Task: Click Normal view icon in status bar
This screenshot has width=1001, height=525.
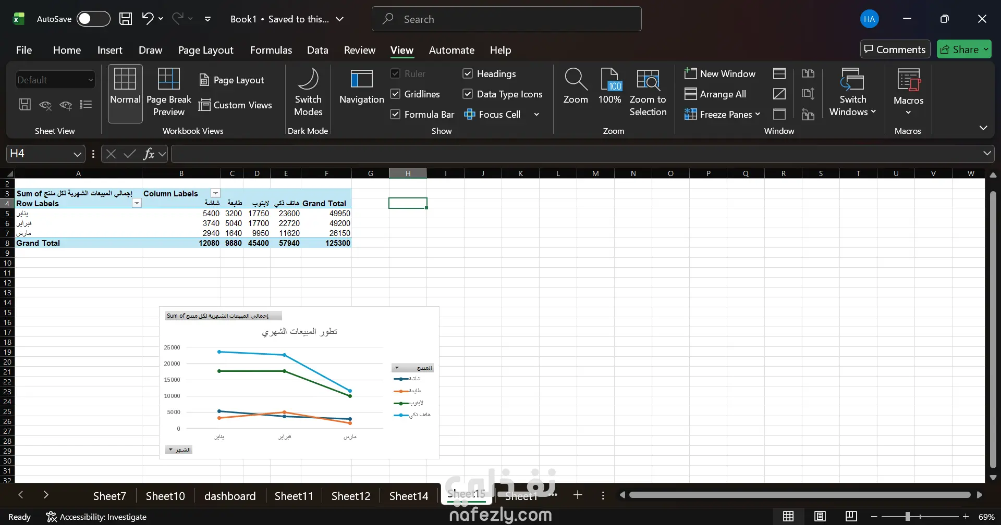Action: click(789, 516)
